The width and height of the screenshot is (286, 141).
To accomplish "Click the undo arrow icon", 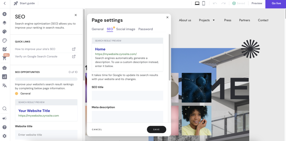I will tap(215, 3).
